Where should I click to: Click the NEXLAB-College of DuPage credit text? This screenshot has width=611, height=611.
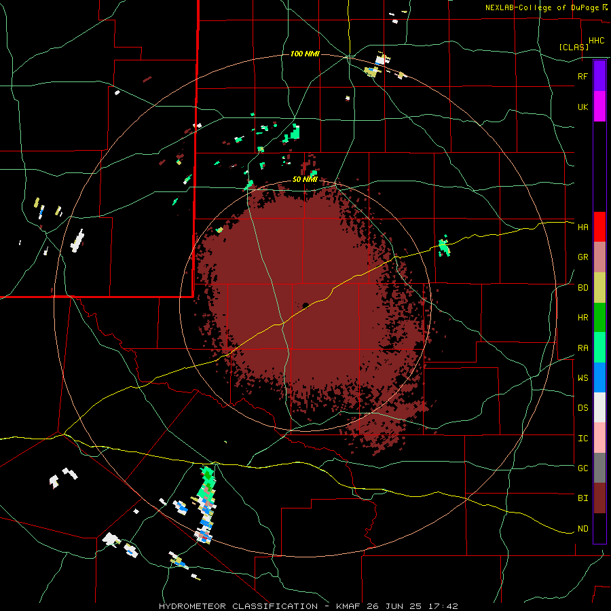(x=542, y=7)
